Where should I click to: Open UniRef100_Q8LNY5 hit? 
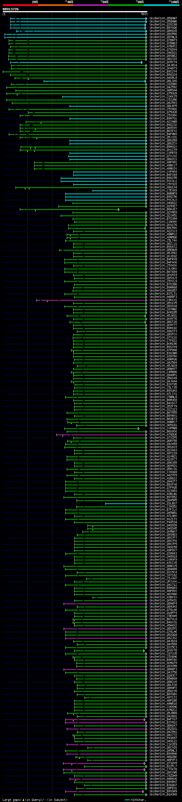click(163, 106)
